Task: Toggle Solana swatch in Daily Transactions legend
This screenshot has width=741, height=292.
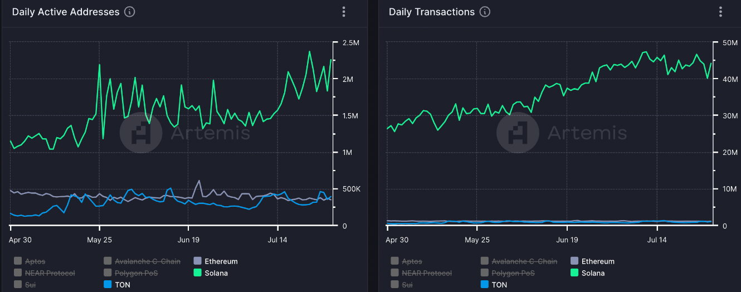Action: click(x=574, y=273)
